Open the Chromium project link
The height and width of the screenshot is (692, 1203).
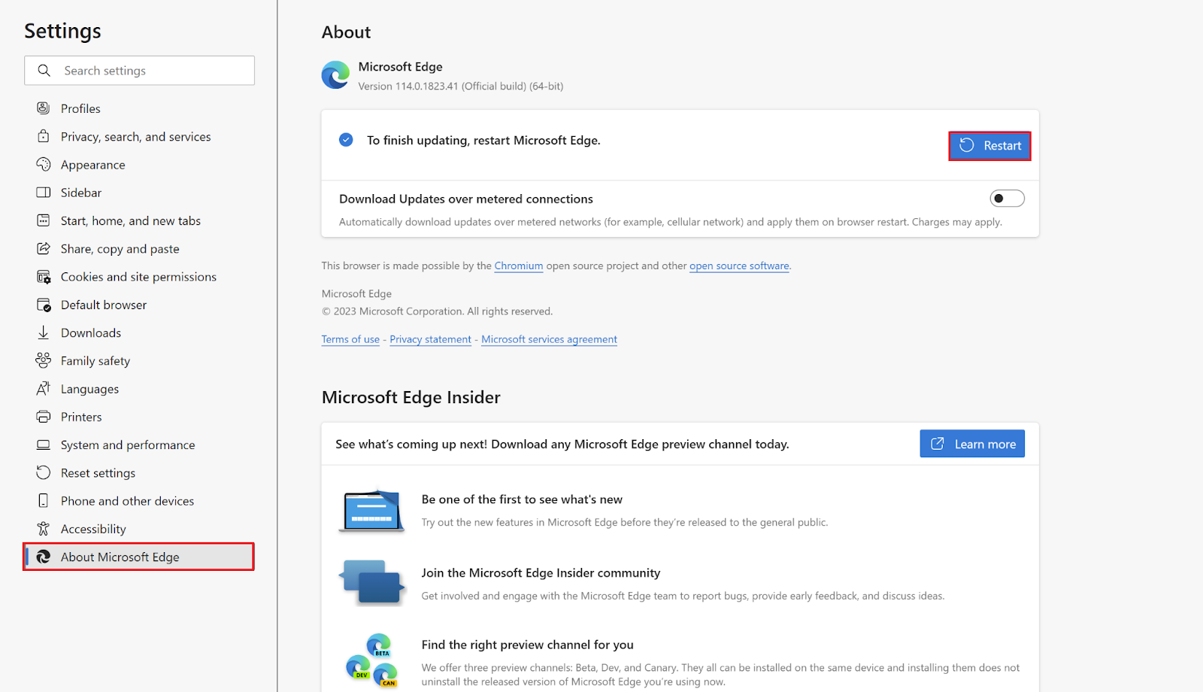pyautogui.click(x=518, y=266)
